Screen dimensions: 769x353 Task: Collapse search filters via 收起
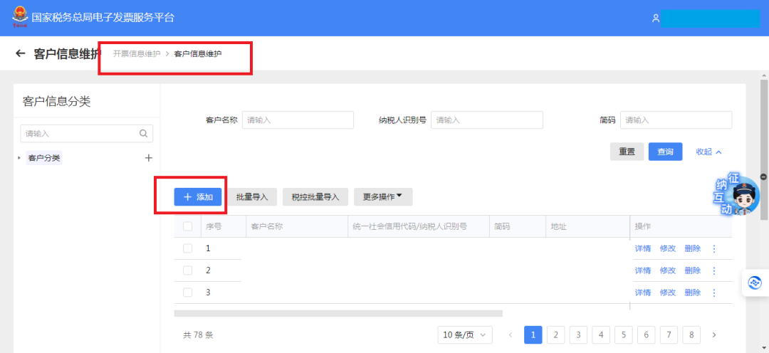[708, 152]
